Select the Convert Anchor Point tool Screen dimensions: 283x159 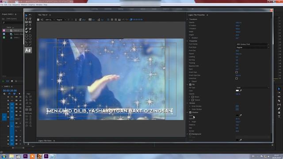tap(30, 32)
